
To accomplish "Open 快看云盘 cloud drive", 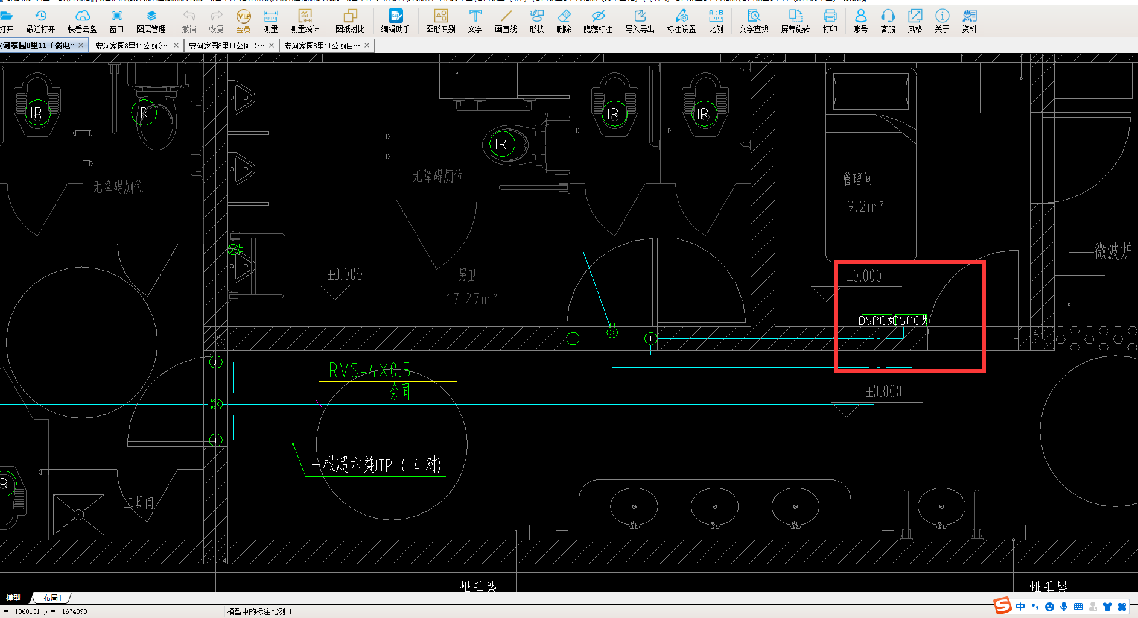I will pos(82,20).
